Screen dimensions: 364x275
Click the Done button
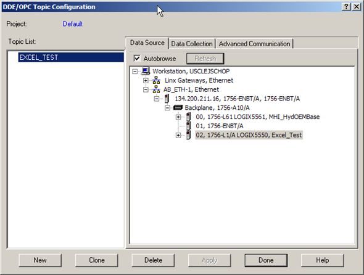click(266, 260)
